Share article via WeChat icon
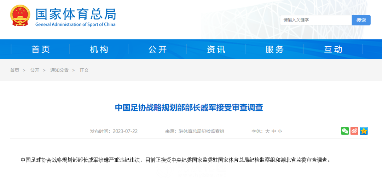382x180 pixels. tap(345, 131)
